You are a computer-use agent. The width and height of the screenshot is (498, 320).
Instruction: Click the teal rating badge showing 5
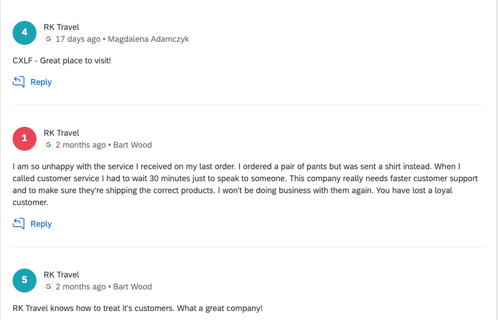(25, 280)
